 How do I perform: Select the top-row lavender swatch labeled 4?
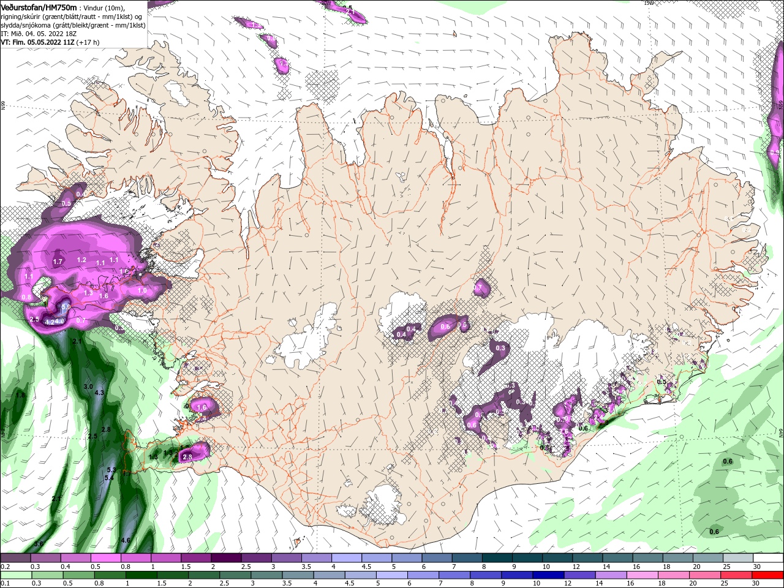[345, 558]
